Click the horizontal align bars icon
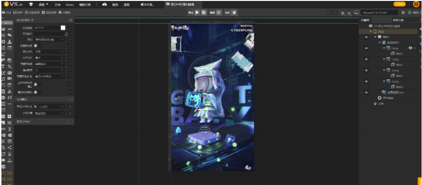The image size is (422, 185). point(343,13)
